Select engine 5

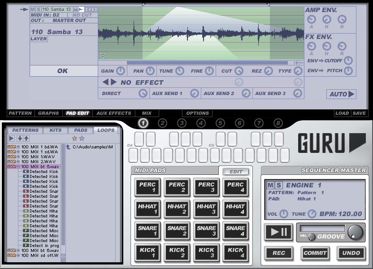pyautogui.click(x=220, y=123)
